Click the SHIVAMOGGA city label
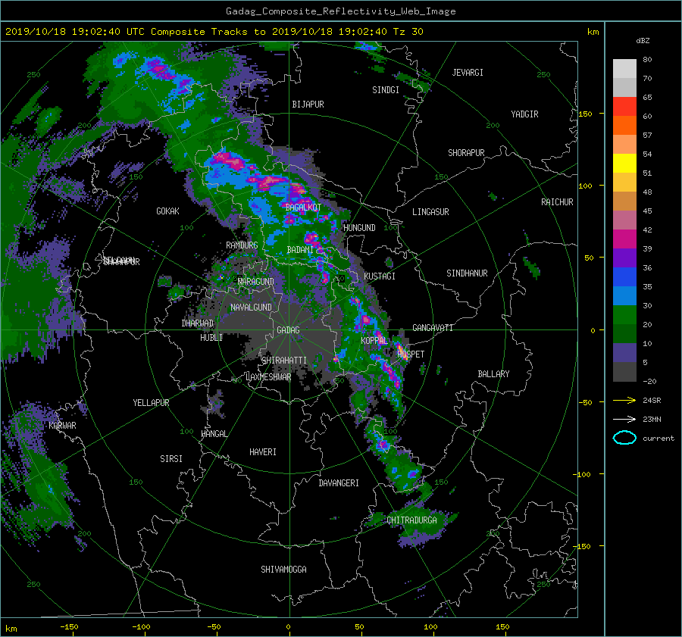The image size is (682, 637). 283,570
